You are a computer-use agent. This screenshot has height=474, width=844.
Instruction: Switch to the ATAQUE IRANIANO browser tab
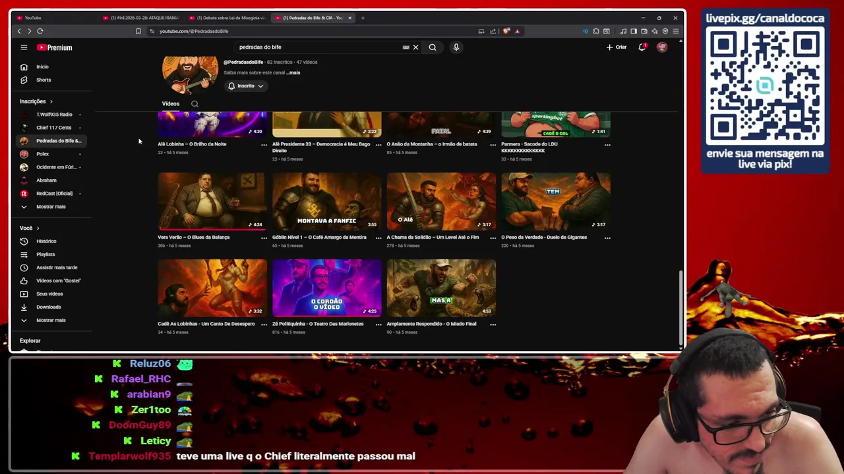pos(140,18)
